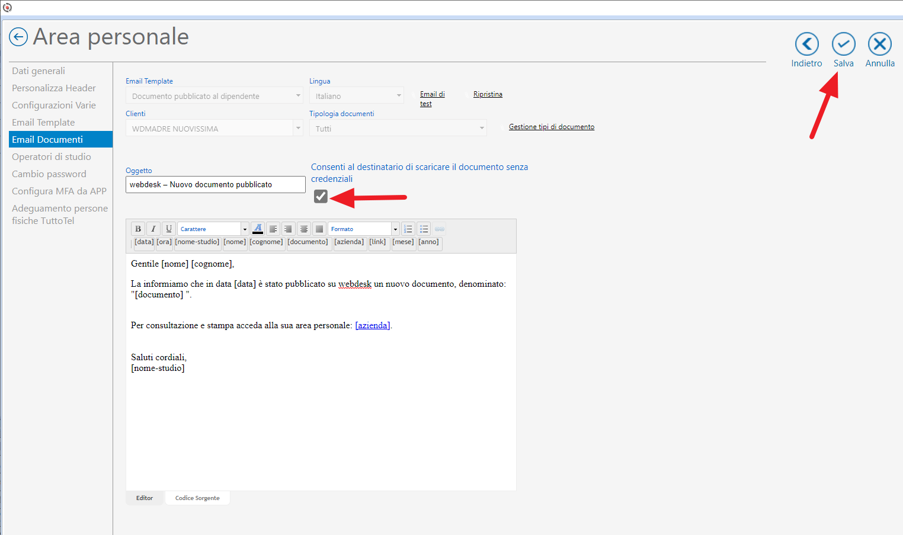Image resolution: width=903 pixels, height=535 pixels.
Task: Toggle underline formatting in the editor
Action: pos(169,229)
